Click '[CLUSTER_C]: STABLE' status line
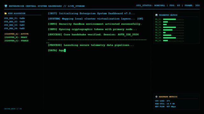 point(17,41)
